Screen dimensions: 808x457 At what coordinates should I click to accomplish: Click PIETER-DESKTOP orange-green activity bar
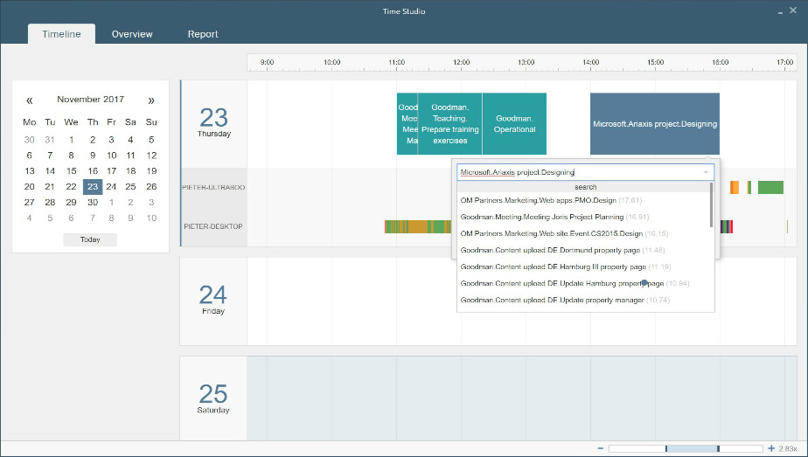click(x=418, y=226)
